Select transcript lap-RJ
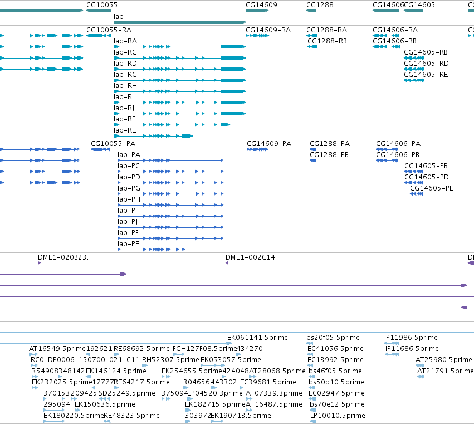Viewport: 474px width, 424px height. pyautogui.click(x=124, y=108)
